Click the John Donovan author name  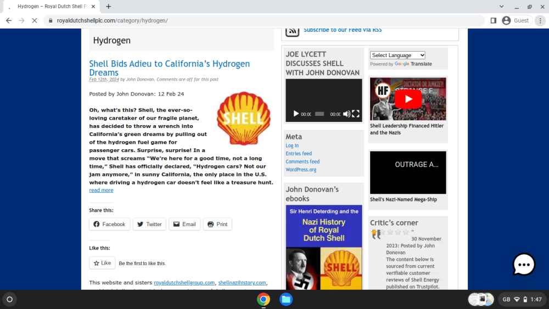point(139,80)
